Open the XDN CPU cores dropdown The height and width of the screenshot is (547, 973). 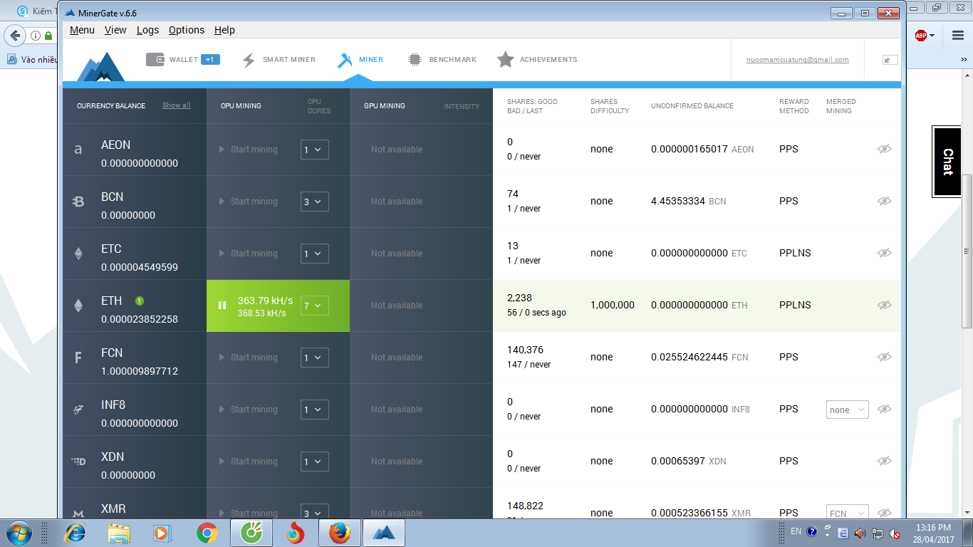(315, 462)
